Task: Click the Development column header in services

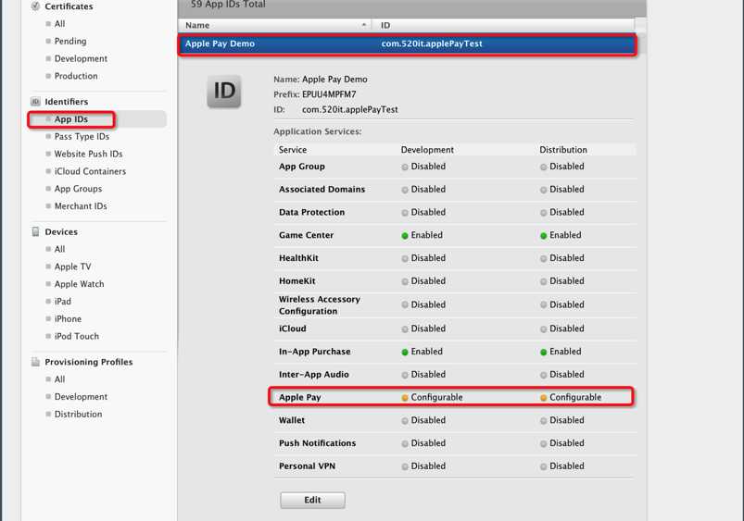Action: tap(427, 150)
